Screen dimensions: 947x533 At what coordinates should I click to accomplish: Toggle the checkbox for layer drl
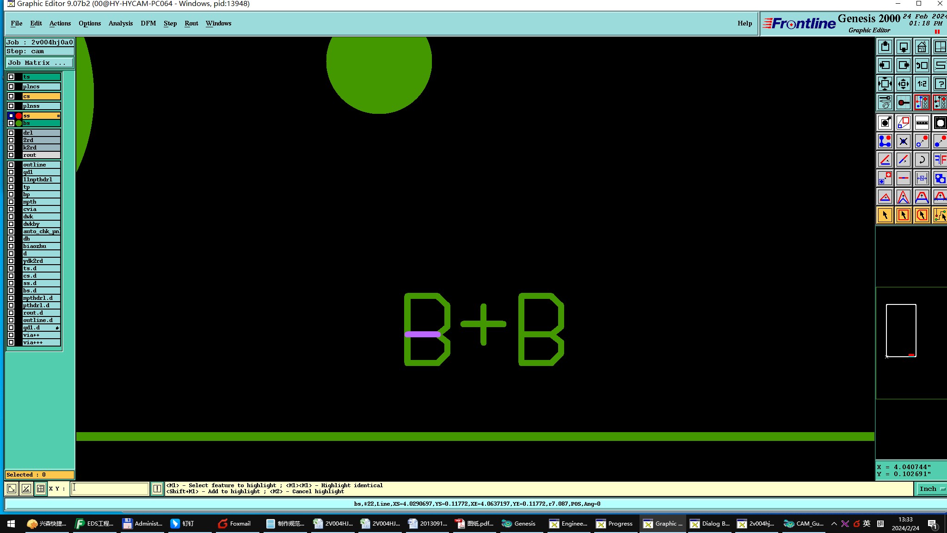pos(11,133)
